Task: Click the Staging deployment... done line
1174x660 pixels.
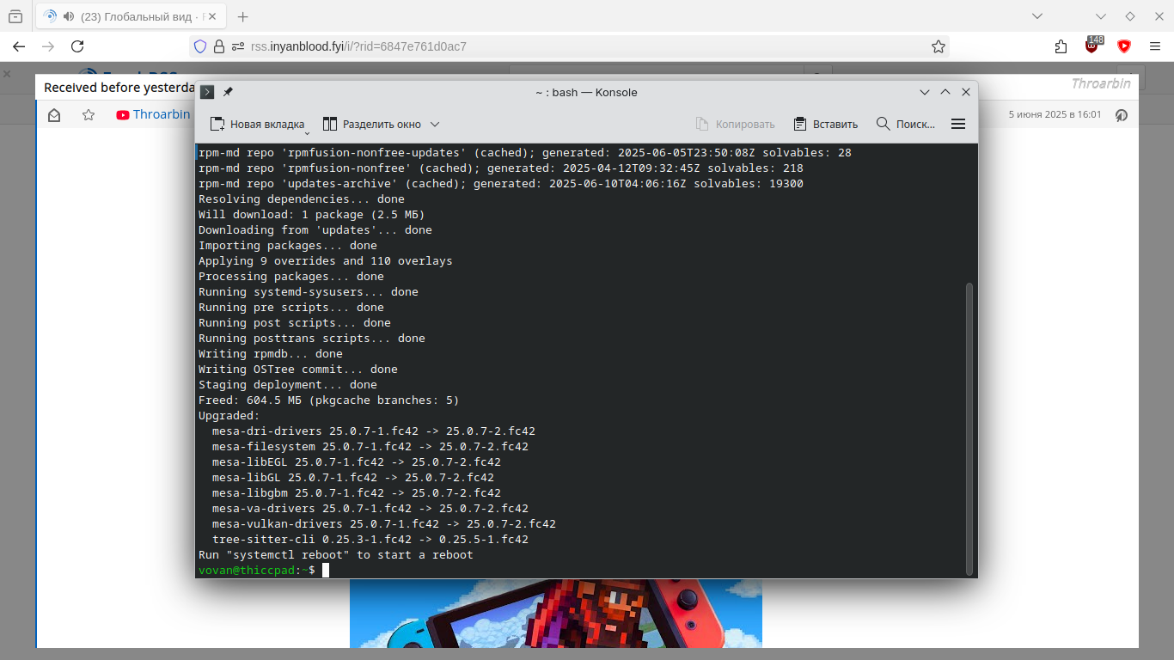Action: (288, 385)
